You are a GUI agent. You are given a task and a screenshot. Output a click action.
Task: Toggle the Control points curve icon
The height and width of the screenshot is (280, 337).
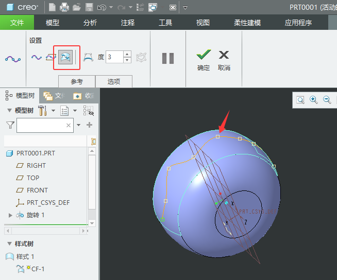(x=88, y=57)
